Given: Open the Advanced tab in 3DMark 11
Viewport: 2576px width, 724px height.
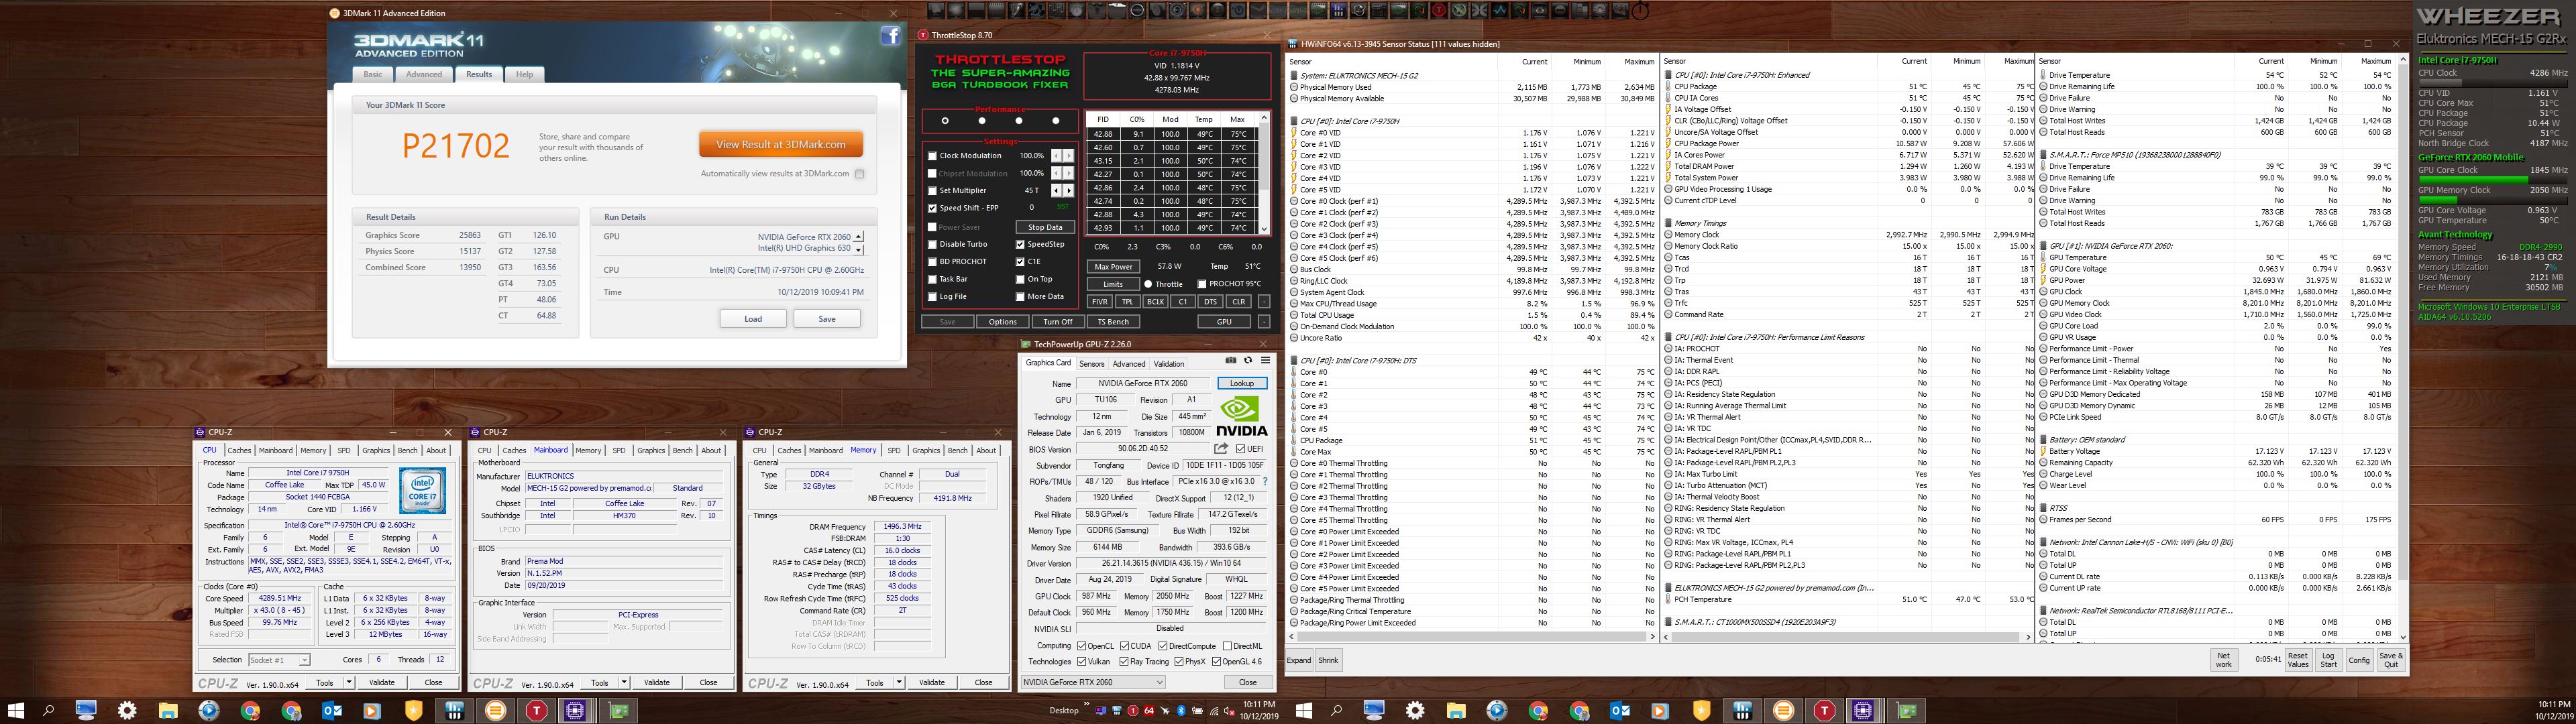Looking at the screenshot, I should coord(423,74).
